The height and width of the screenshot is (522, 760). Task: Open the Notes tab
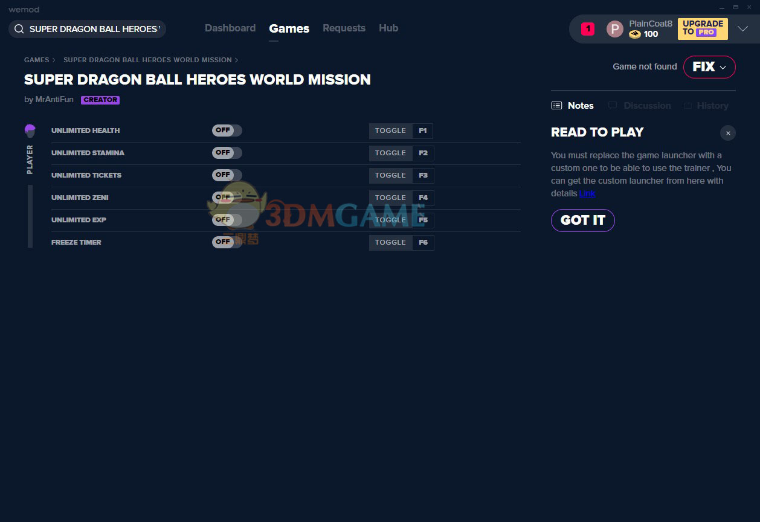point(573,106)
